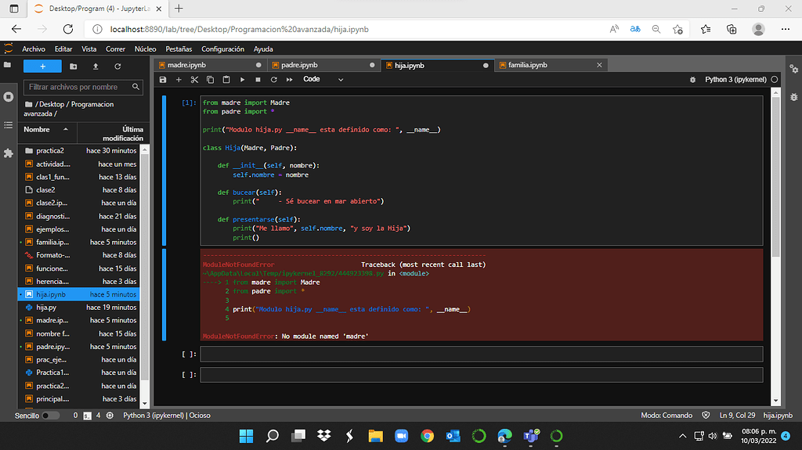Click the blue new launcher button

42,67
